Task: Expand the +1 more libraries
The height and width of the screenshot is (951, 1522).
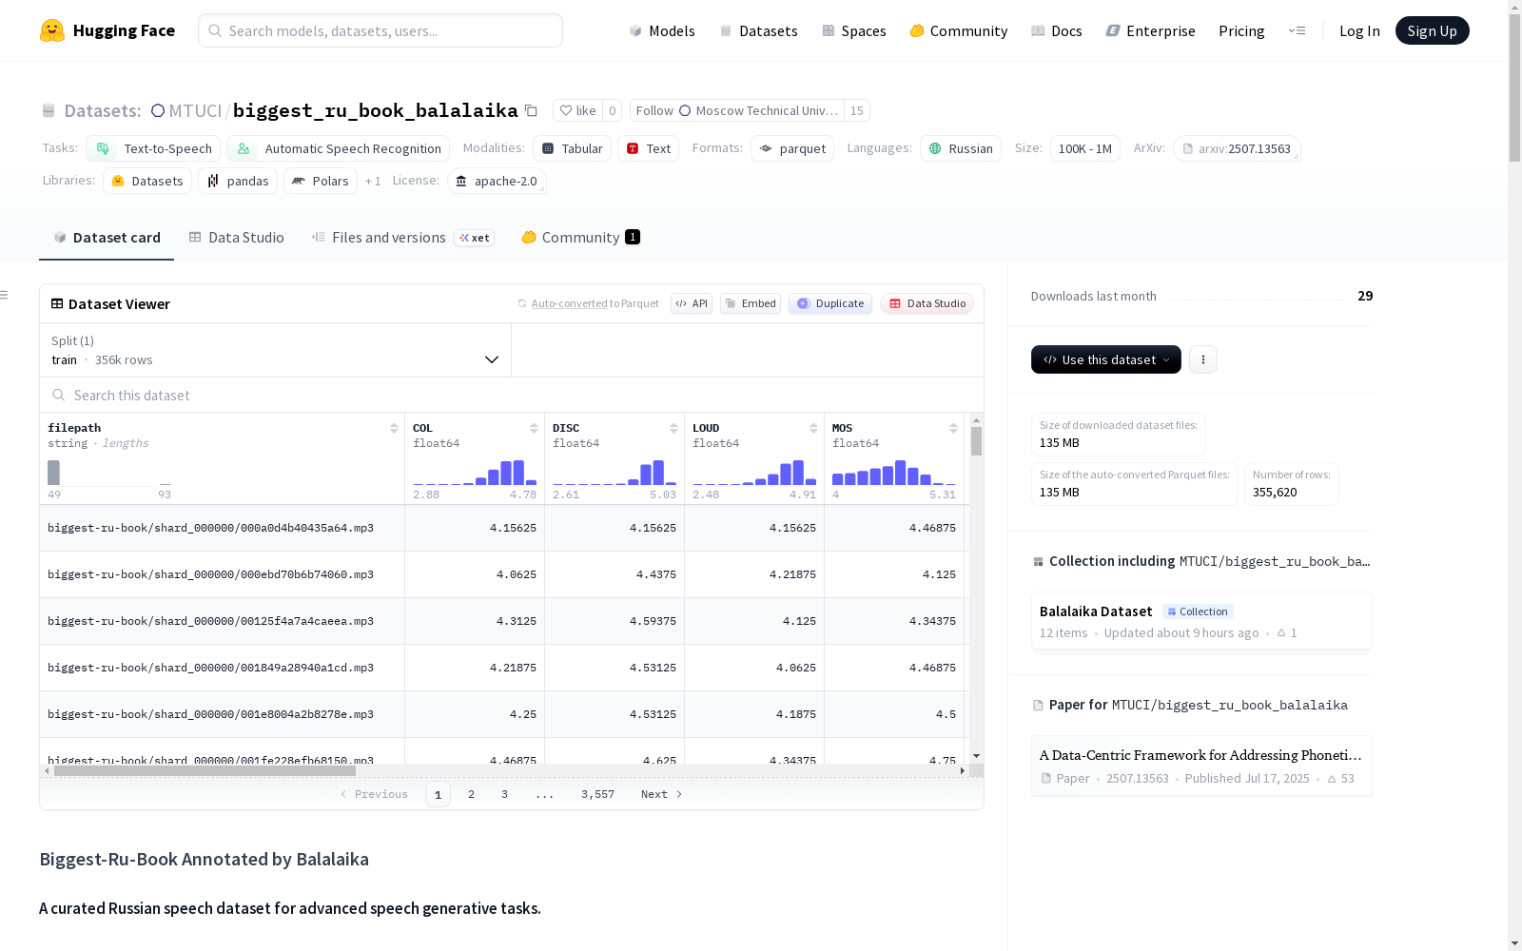Action: coord(373,181)
